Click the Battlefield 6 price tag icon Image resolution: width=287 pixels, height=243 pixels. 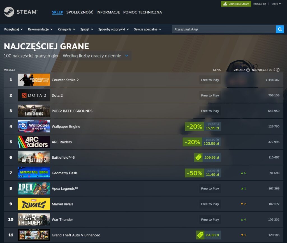(198, 157)
